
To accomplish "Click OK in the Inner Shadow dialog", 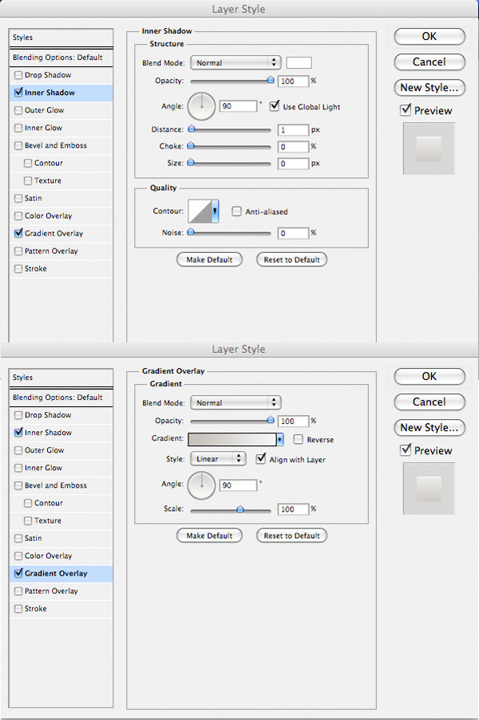I will click(x=430, y=36).
